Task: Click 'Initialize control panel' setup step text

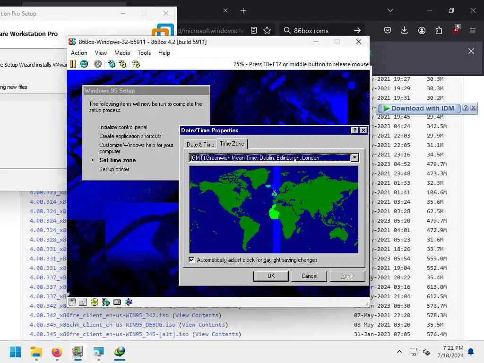Action: coord(123,127)
